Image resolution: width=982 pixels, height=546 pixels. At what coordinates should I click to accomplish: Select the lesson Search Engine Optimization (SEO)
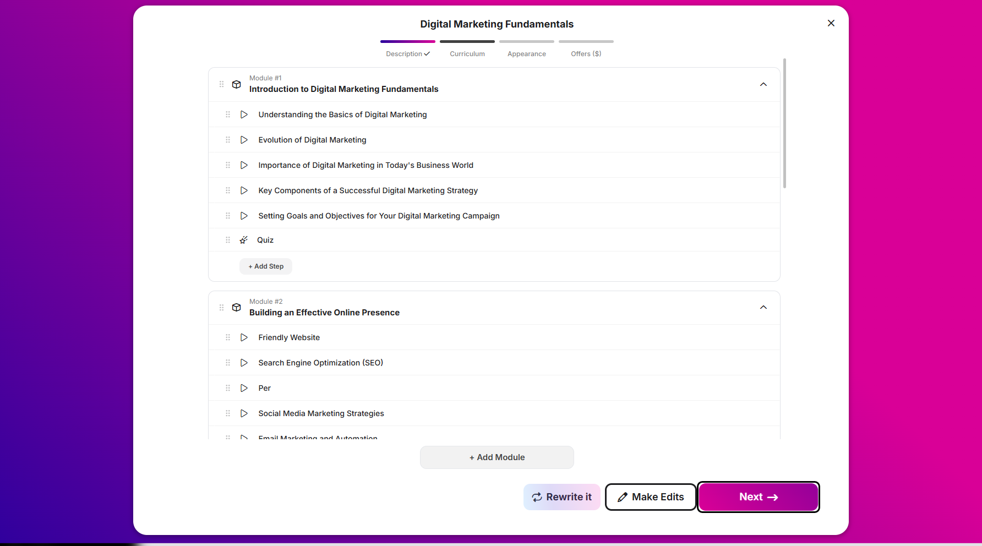(320, 363)
